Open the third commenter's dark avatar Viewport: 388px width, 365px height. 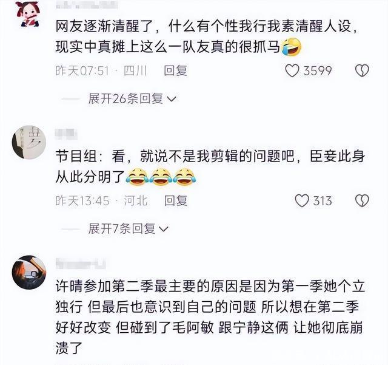pyautogui.click(x=29, y=272)
